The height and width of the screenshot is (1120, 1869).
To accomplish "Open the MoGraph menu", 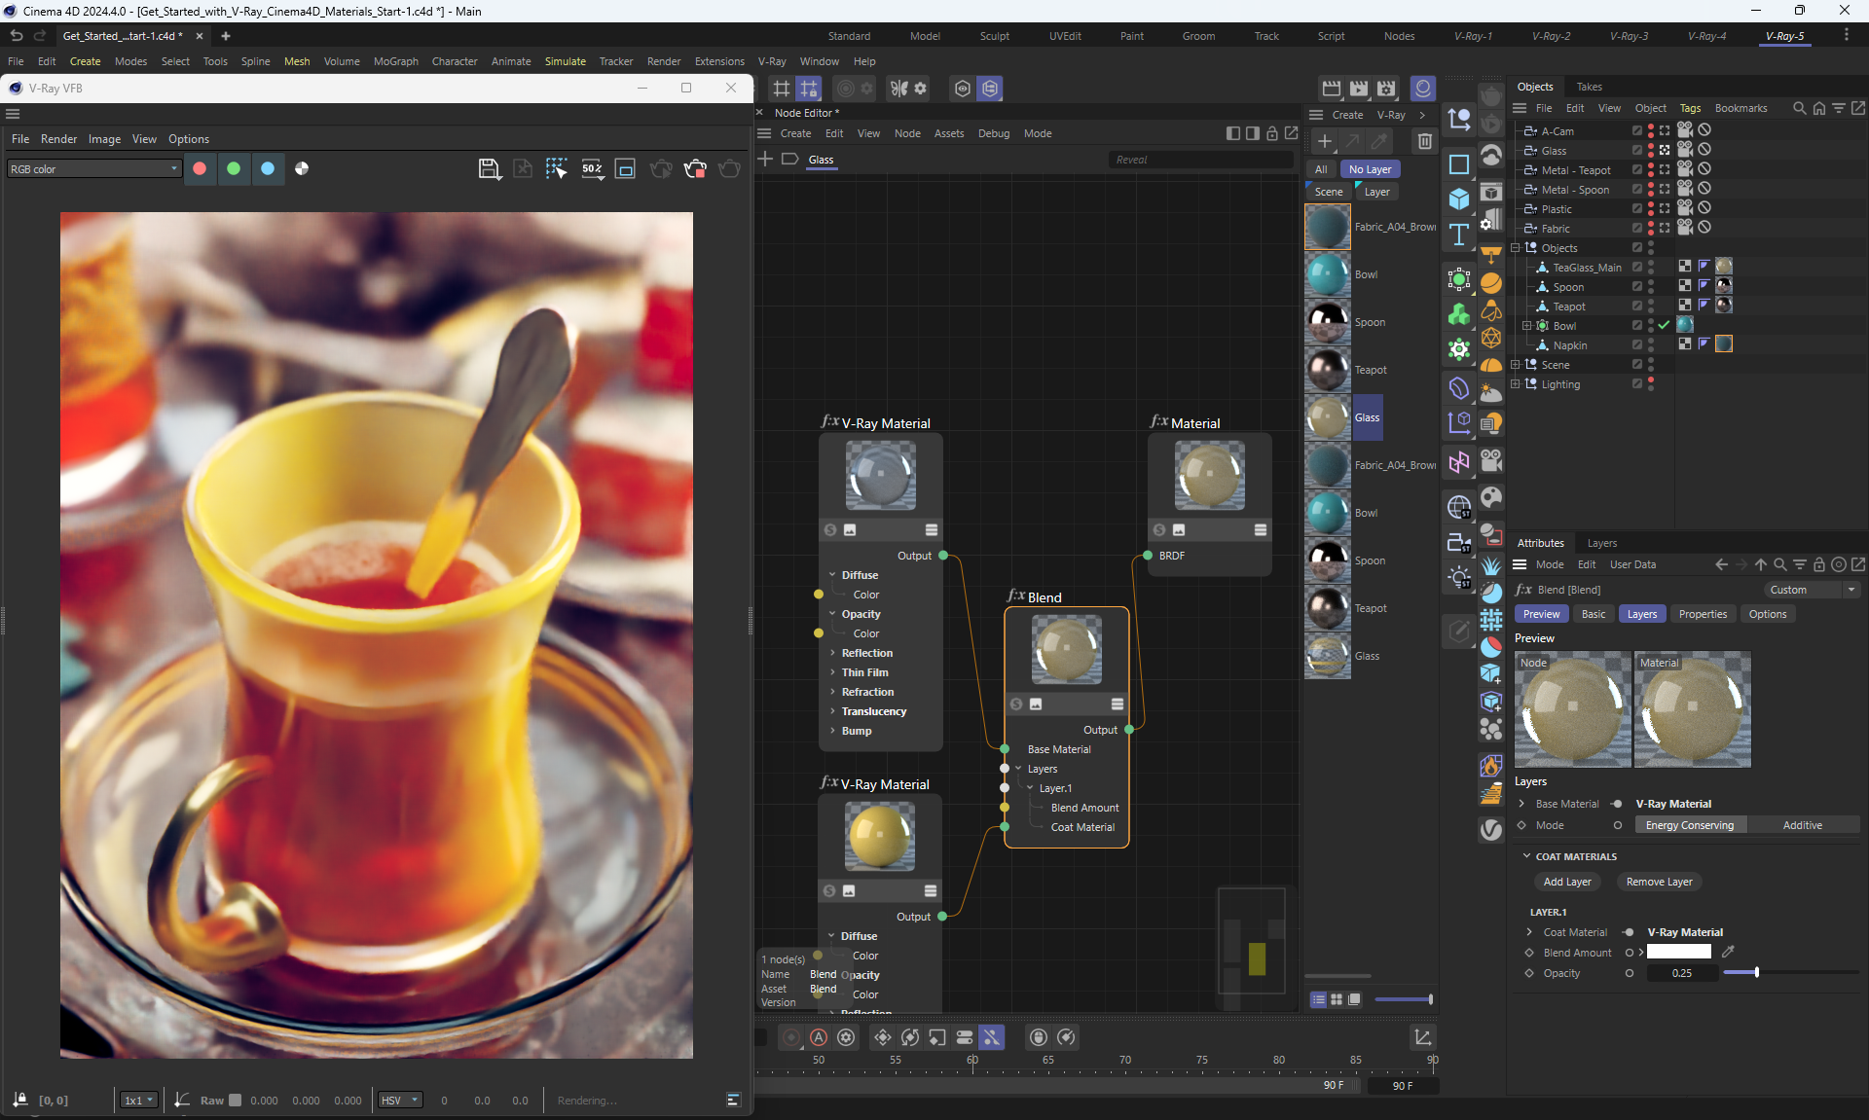I will tap(395, 61).
